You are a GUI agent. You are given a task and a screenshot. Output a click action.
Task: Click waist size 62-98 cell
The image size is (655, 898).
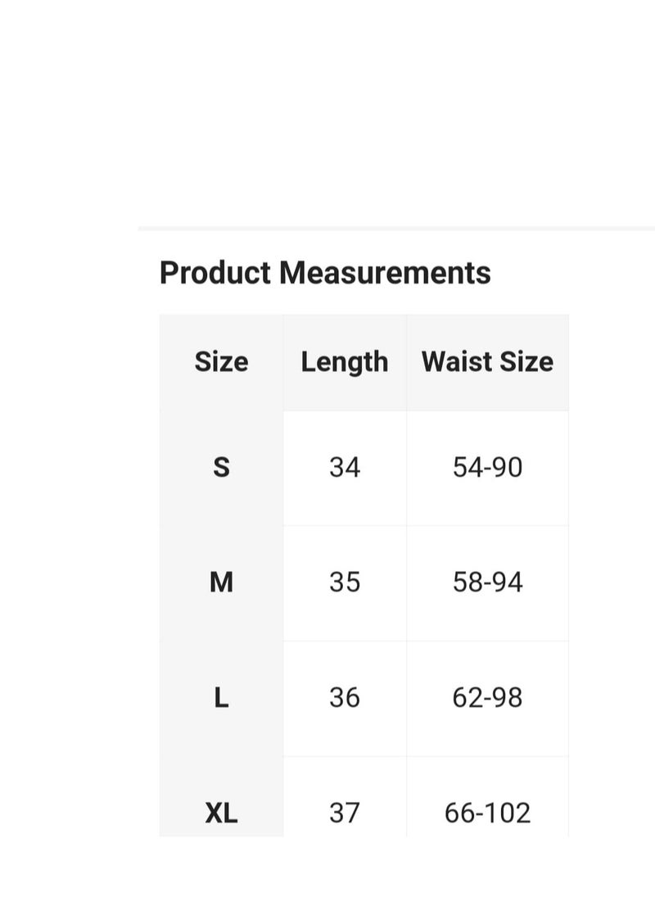[x=487, y=698]
